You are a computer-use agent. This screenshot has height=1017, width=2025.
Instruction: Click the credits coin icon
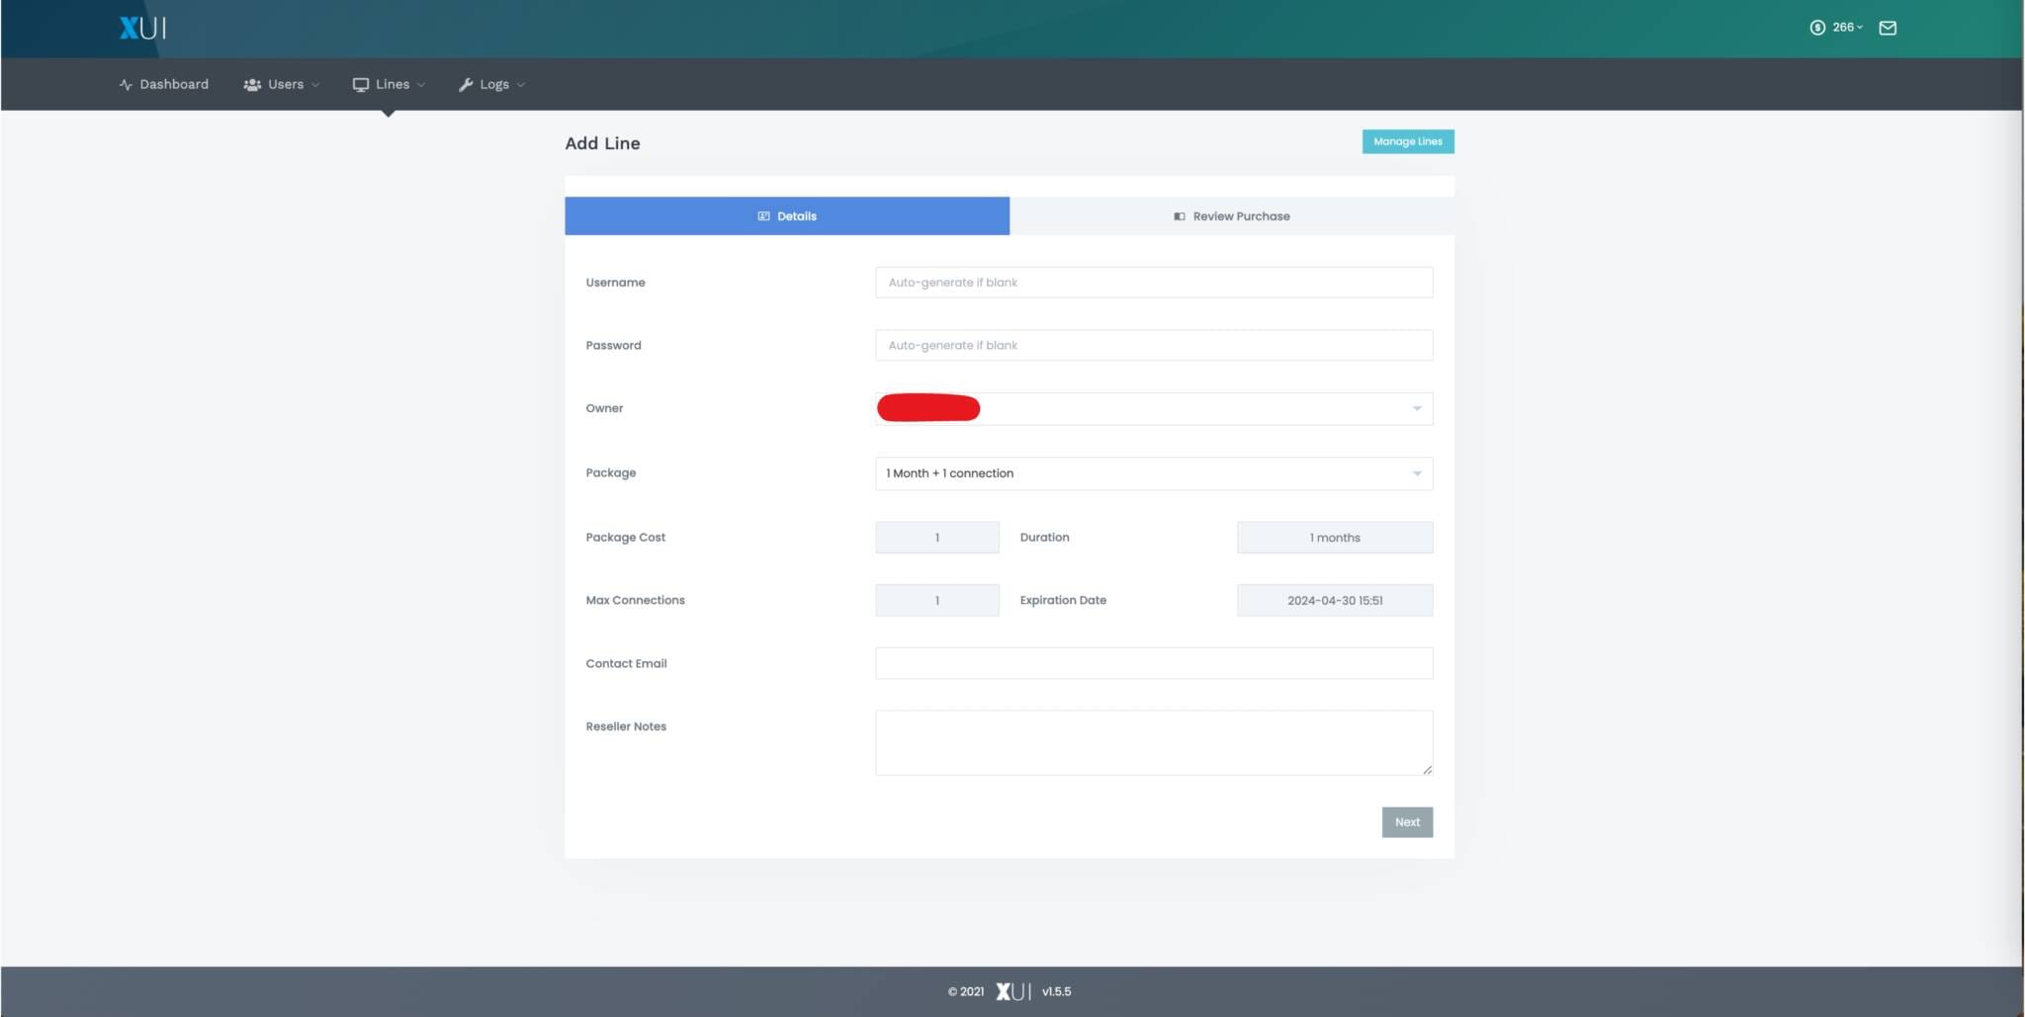click(1817, 28)
